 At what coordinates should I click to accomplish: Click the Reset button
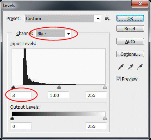[130, 28]
